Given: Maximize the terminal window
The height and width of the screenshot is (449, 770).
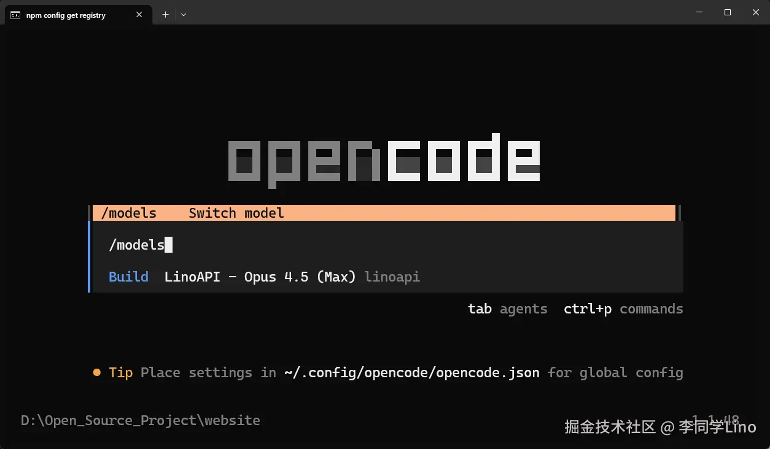Looking at the screenshot, I should coord(727,12).
